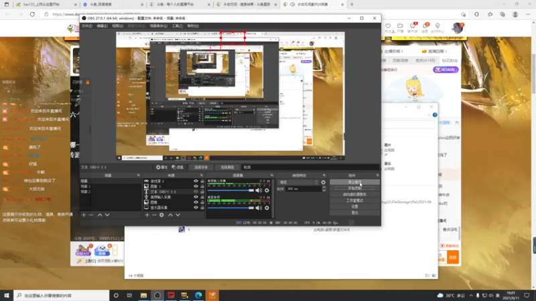This screenshot has width=536, height=301.
Task: Click the Windows Start button
Action: (7, 295)
